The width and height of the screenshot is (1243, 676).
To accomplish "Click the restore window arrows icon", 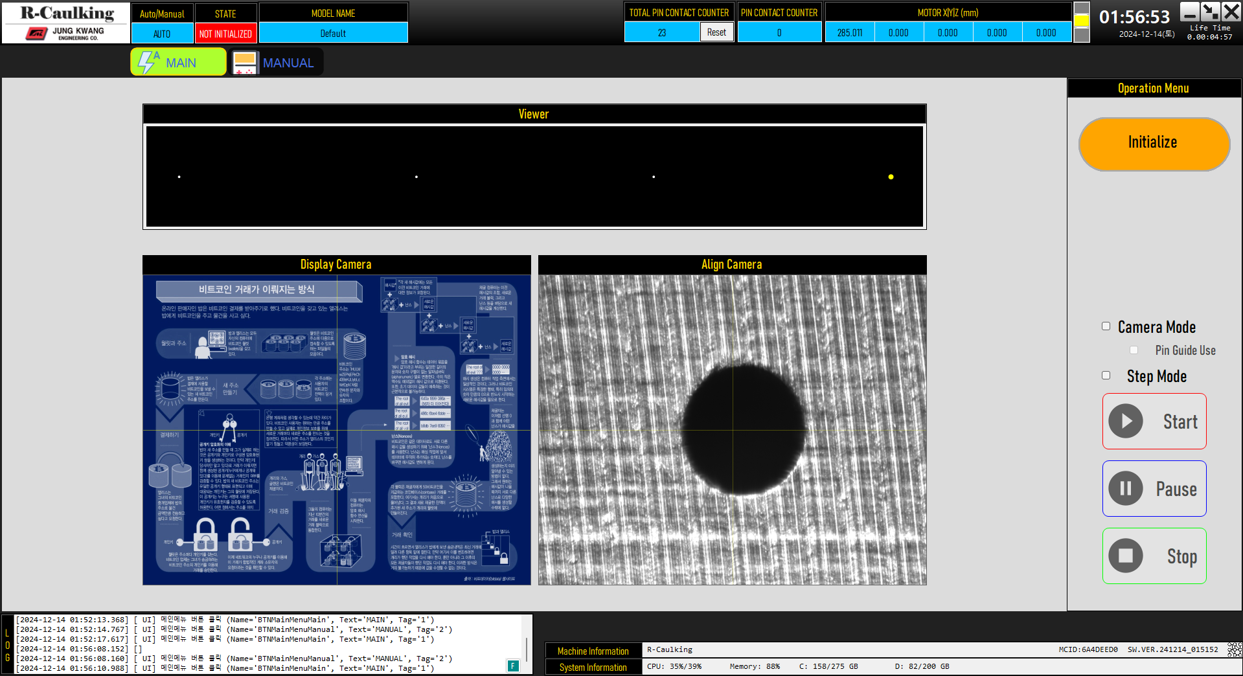I will [1210, 12].
